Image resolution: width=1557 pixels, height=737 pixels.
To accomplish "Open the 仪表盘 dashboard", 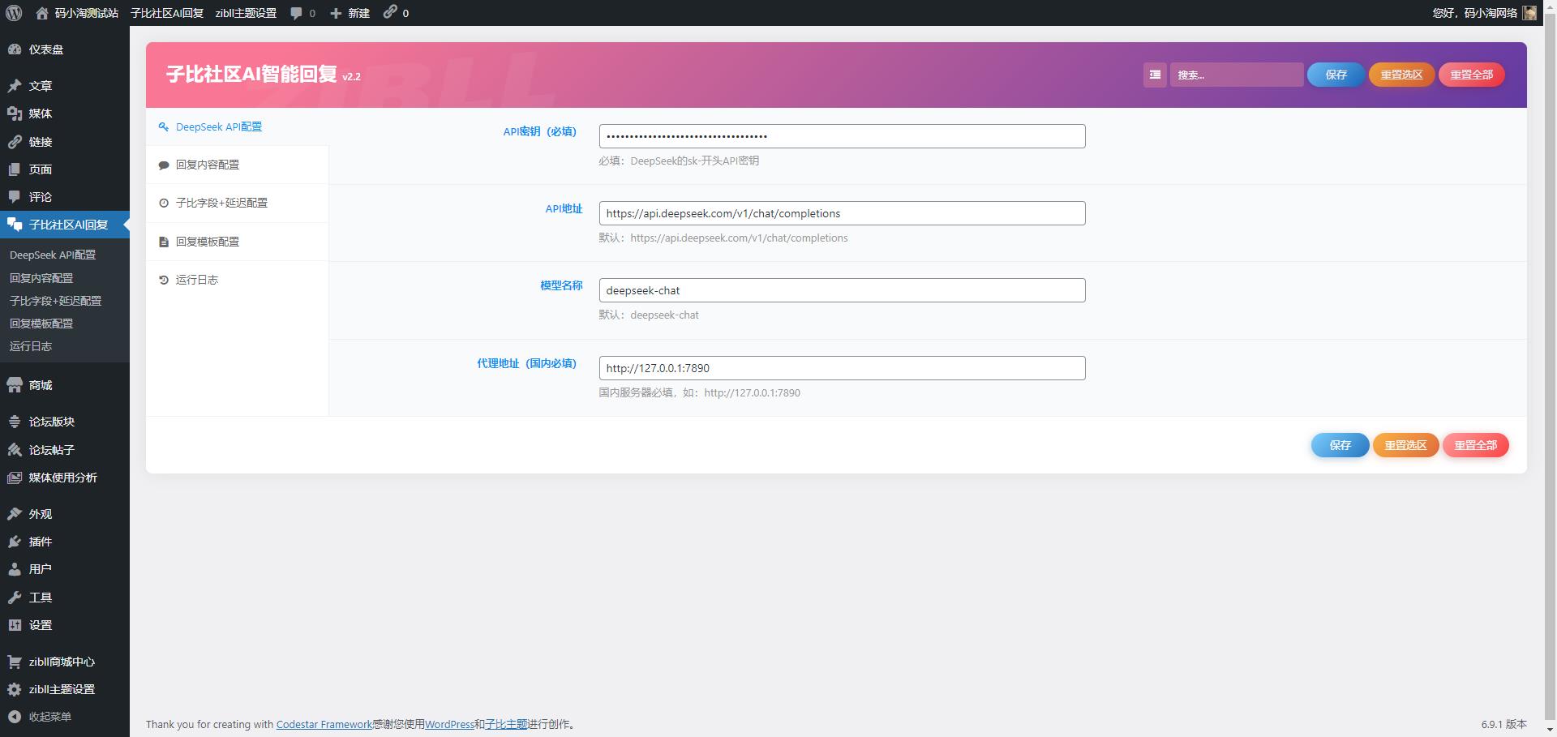I will click(x=46, y=49).
